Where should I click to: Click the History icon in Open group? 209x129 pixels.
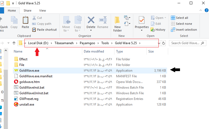[153, 30]
